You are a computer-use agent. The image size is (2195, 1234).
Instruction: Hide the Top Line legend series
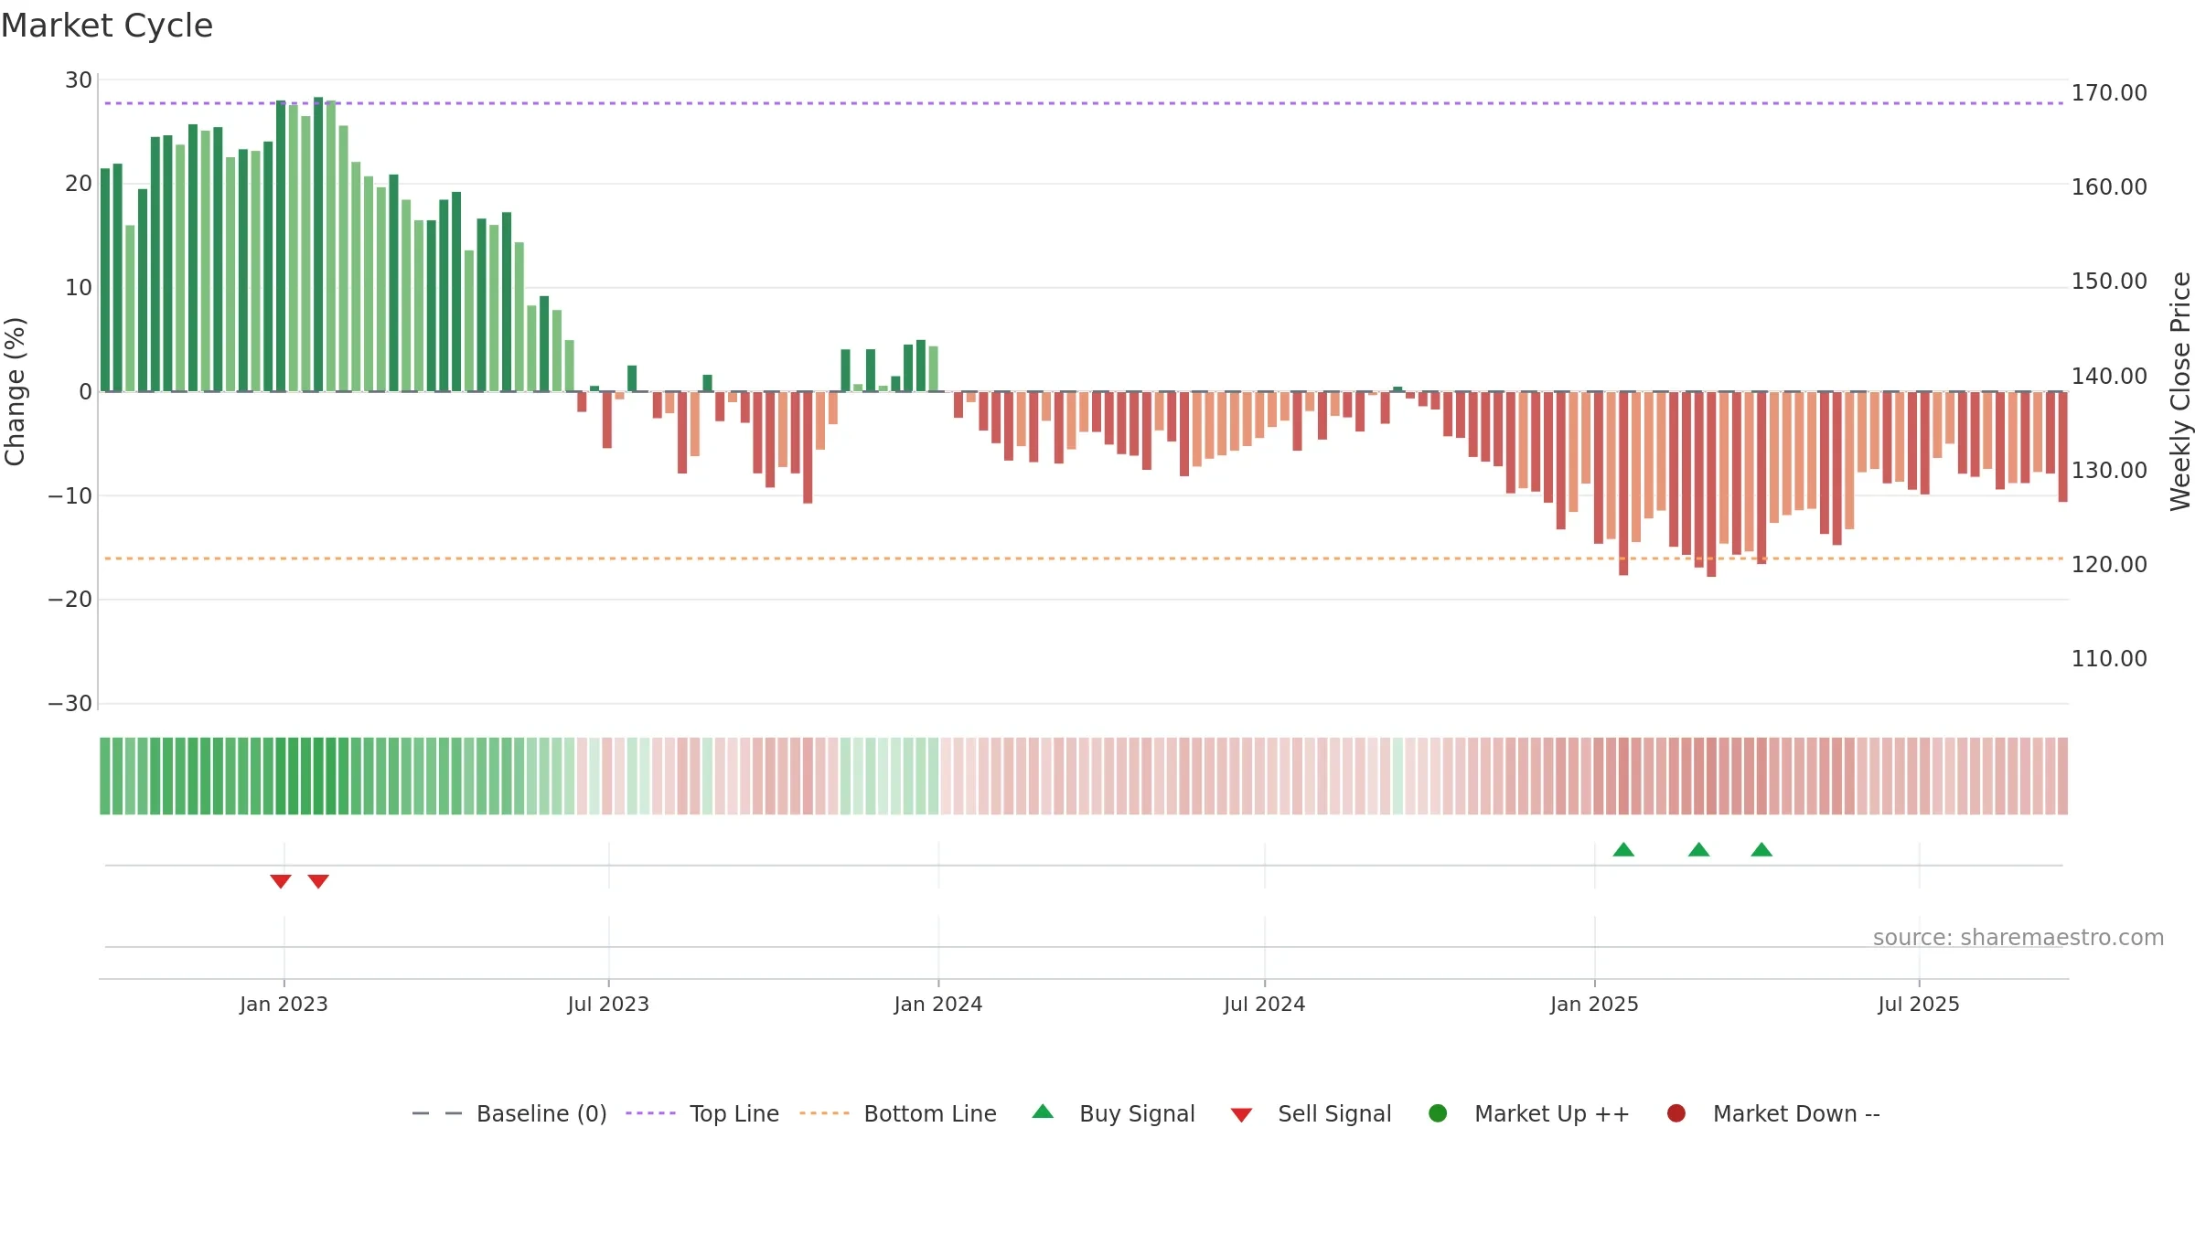point(702,1113)
